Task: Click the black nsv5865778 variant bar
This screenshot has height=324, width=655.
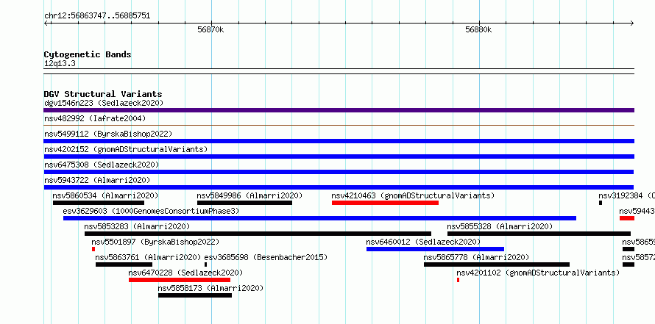Action: point(497,264)
